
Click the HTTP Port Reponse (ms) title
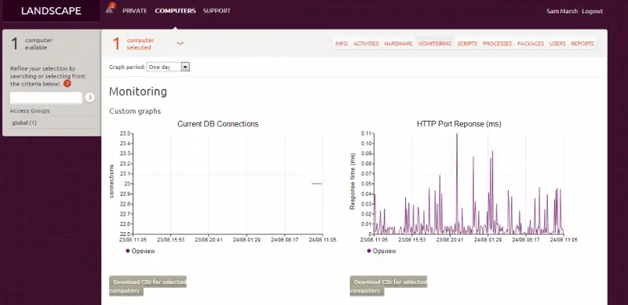coord(459,124)
